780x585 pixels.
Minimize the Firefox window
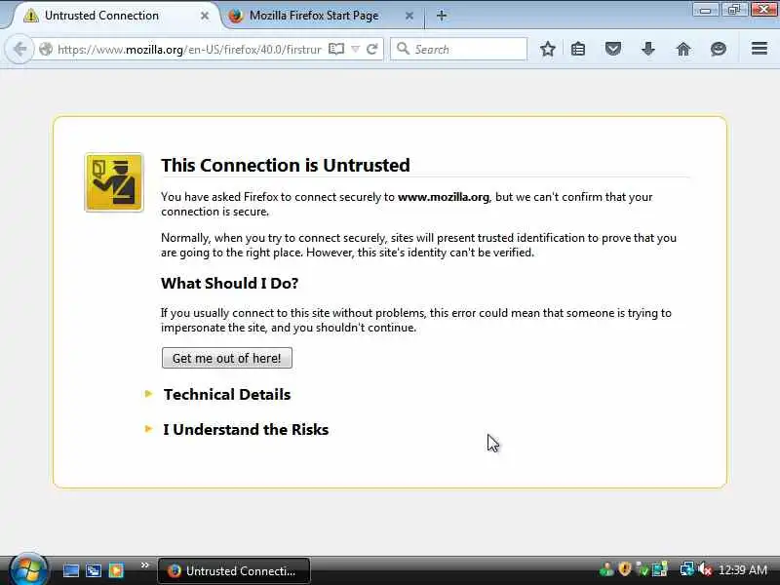pyautogui.click(x=705, y=10)
